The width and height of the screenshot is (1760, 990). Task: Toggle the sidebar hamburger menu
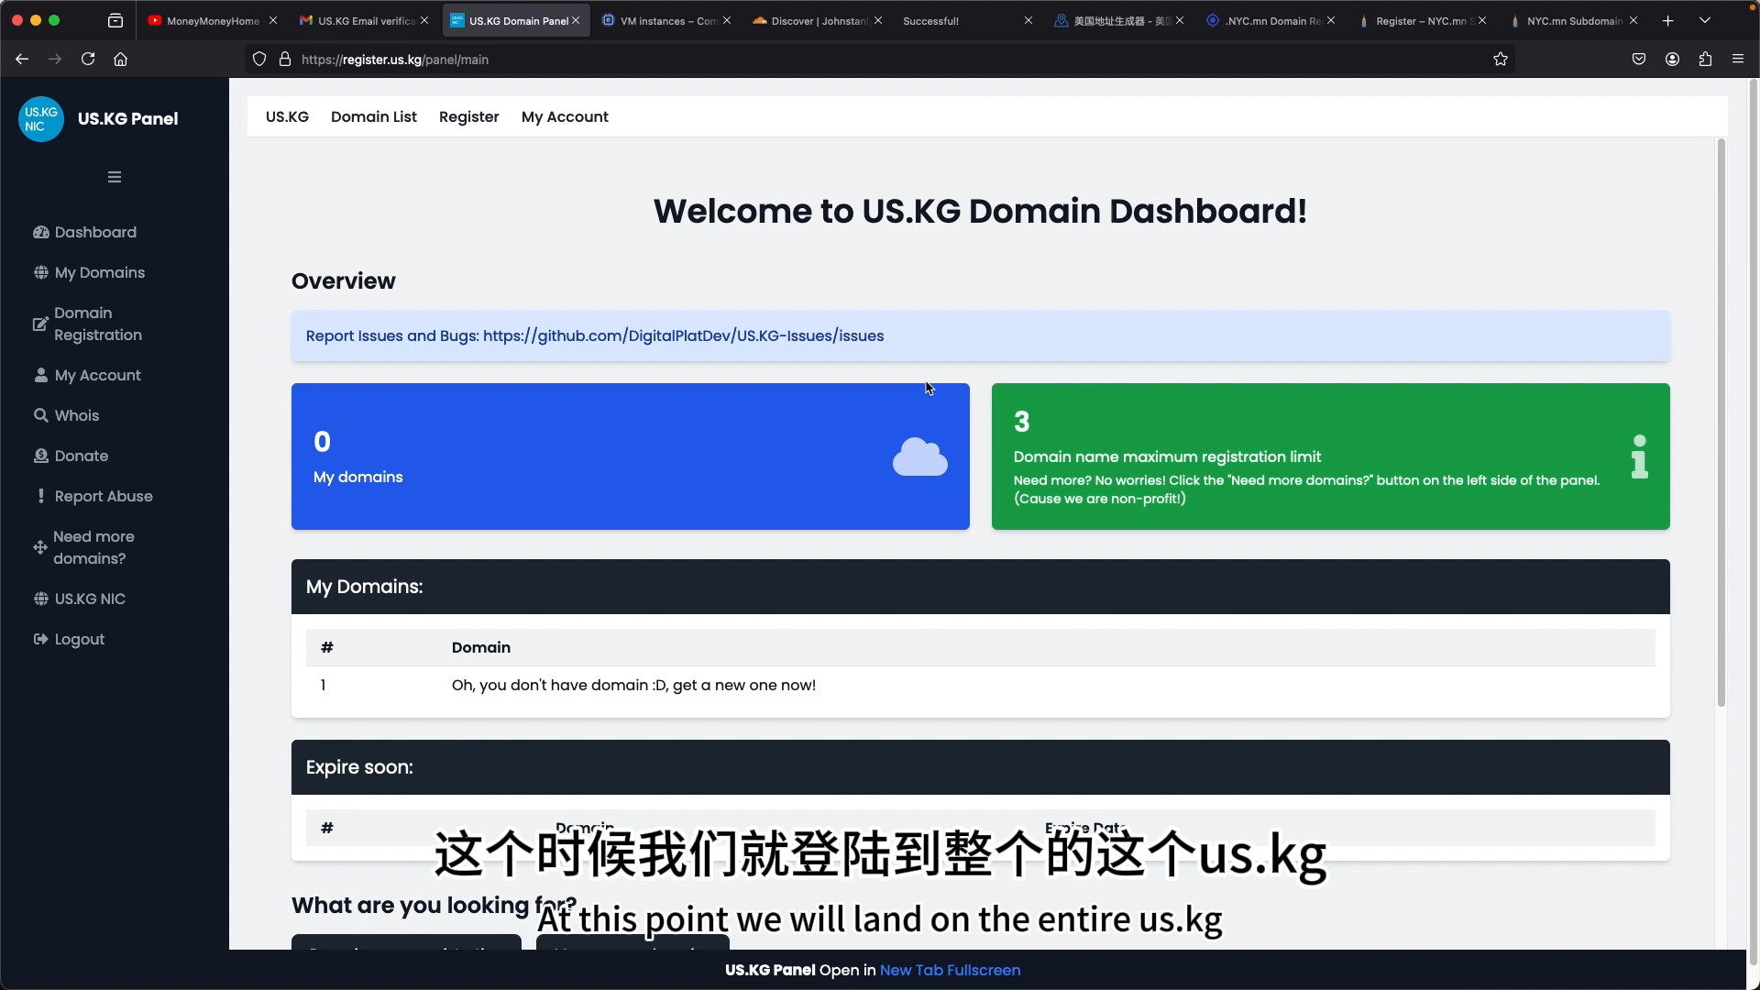click(x=115, y=177)
